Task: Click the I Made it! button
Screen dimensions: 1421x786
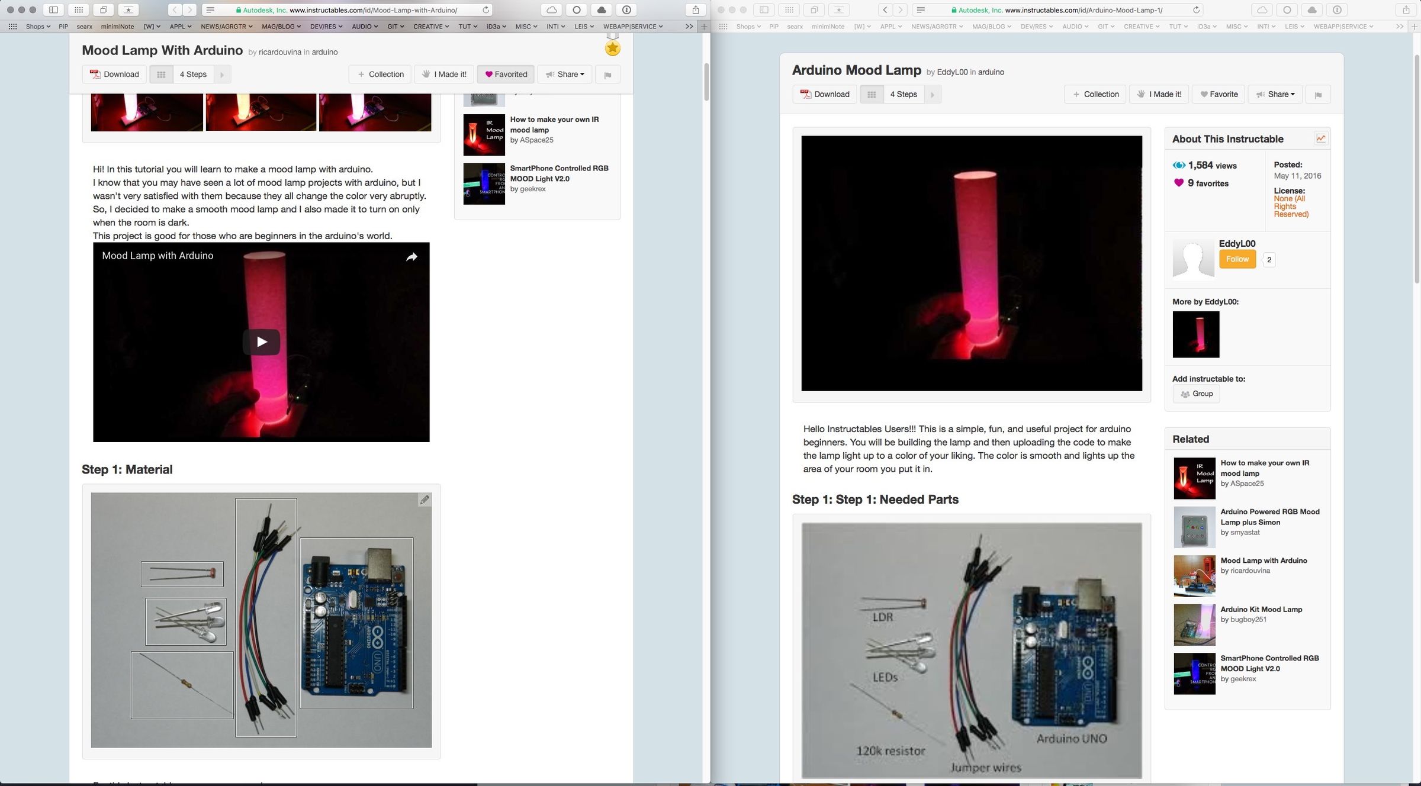Action: coord(444,74)
